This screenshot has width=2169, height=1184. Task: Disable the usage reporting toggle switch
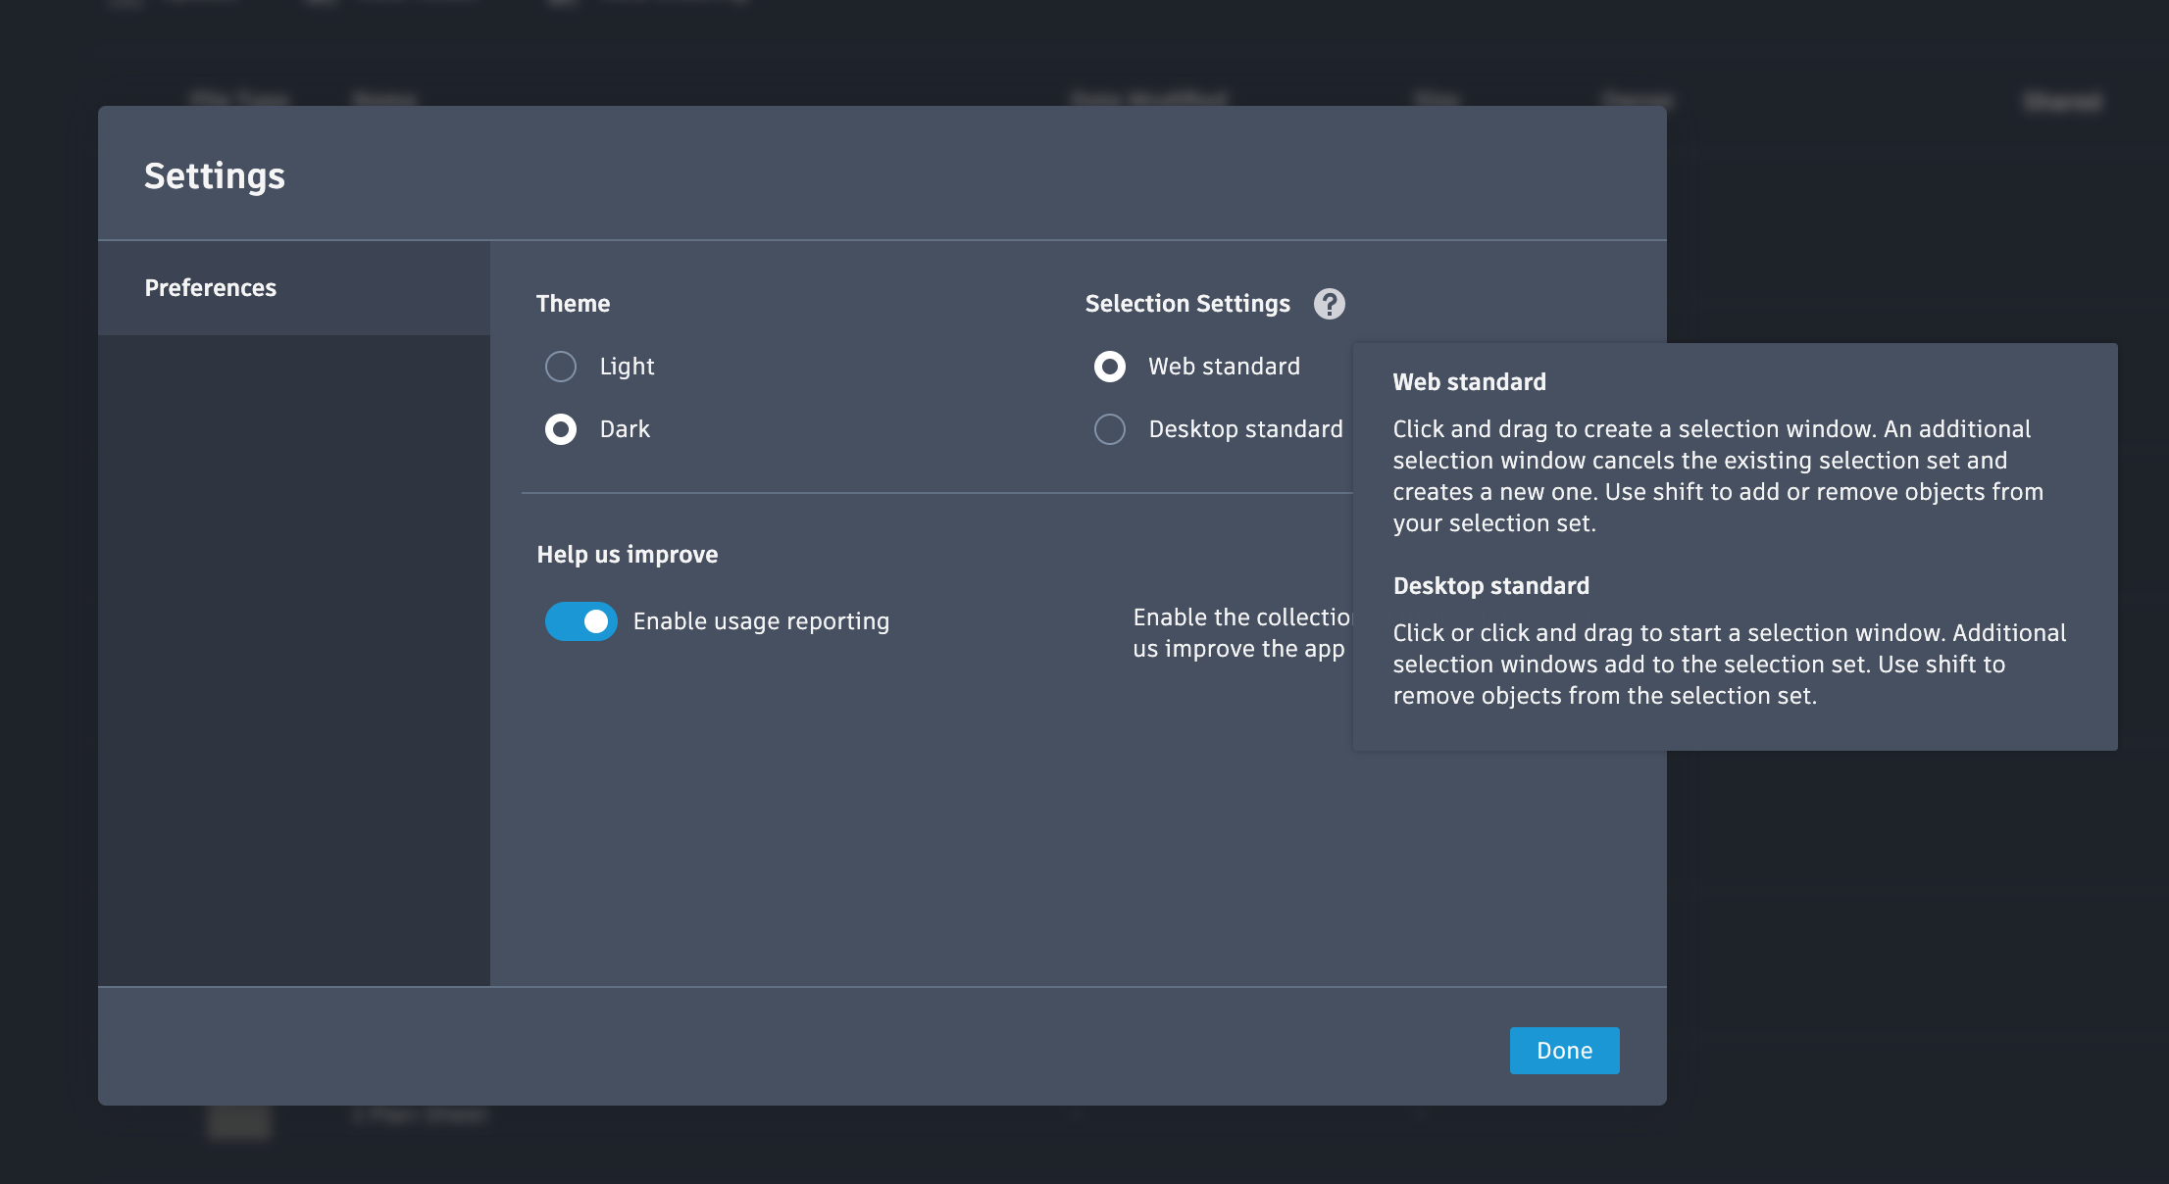click(x=581, y=621)
